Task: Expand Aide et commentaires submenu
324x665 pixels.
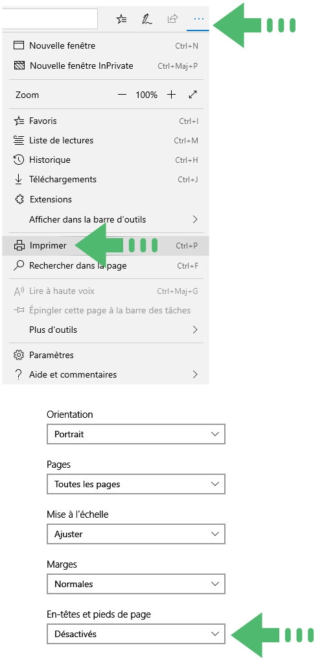Action: [x=106, y=374]
